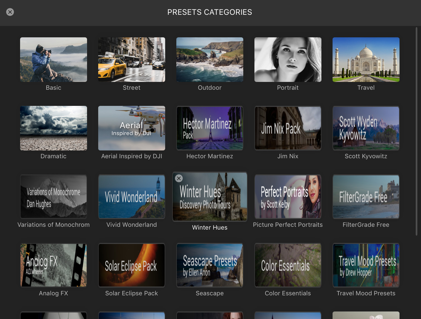This screenshot has height=319, width=421.
Task: Open the Hector Martinez Pack thumbnail
Action: pos(210,128)
